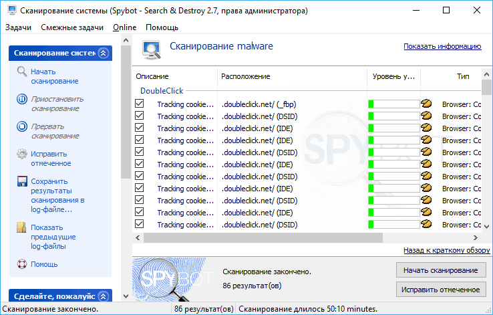493x315 pixels.
Task: Click the lifebuoy icon beside sidebar Помощь
Action: point(21,264)
